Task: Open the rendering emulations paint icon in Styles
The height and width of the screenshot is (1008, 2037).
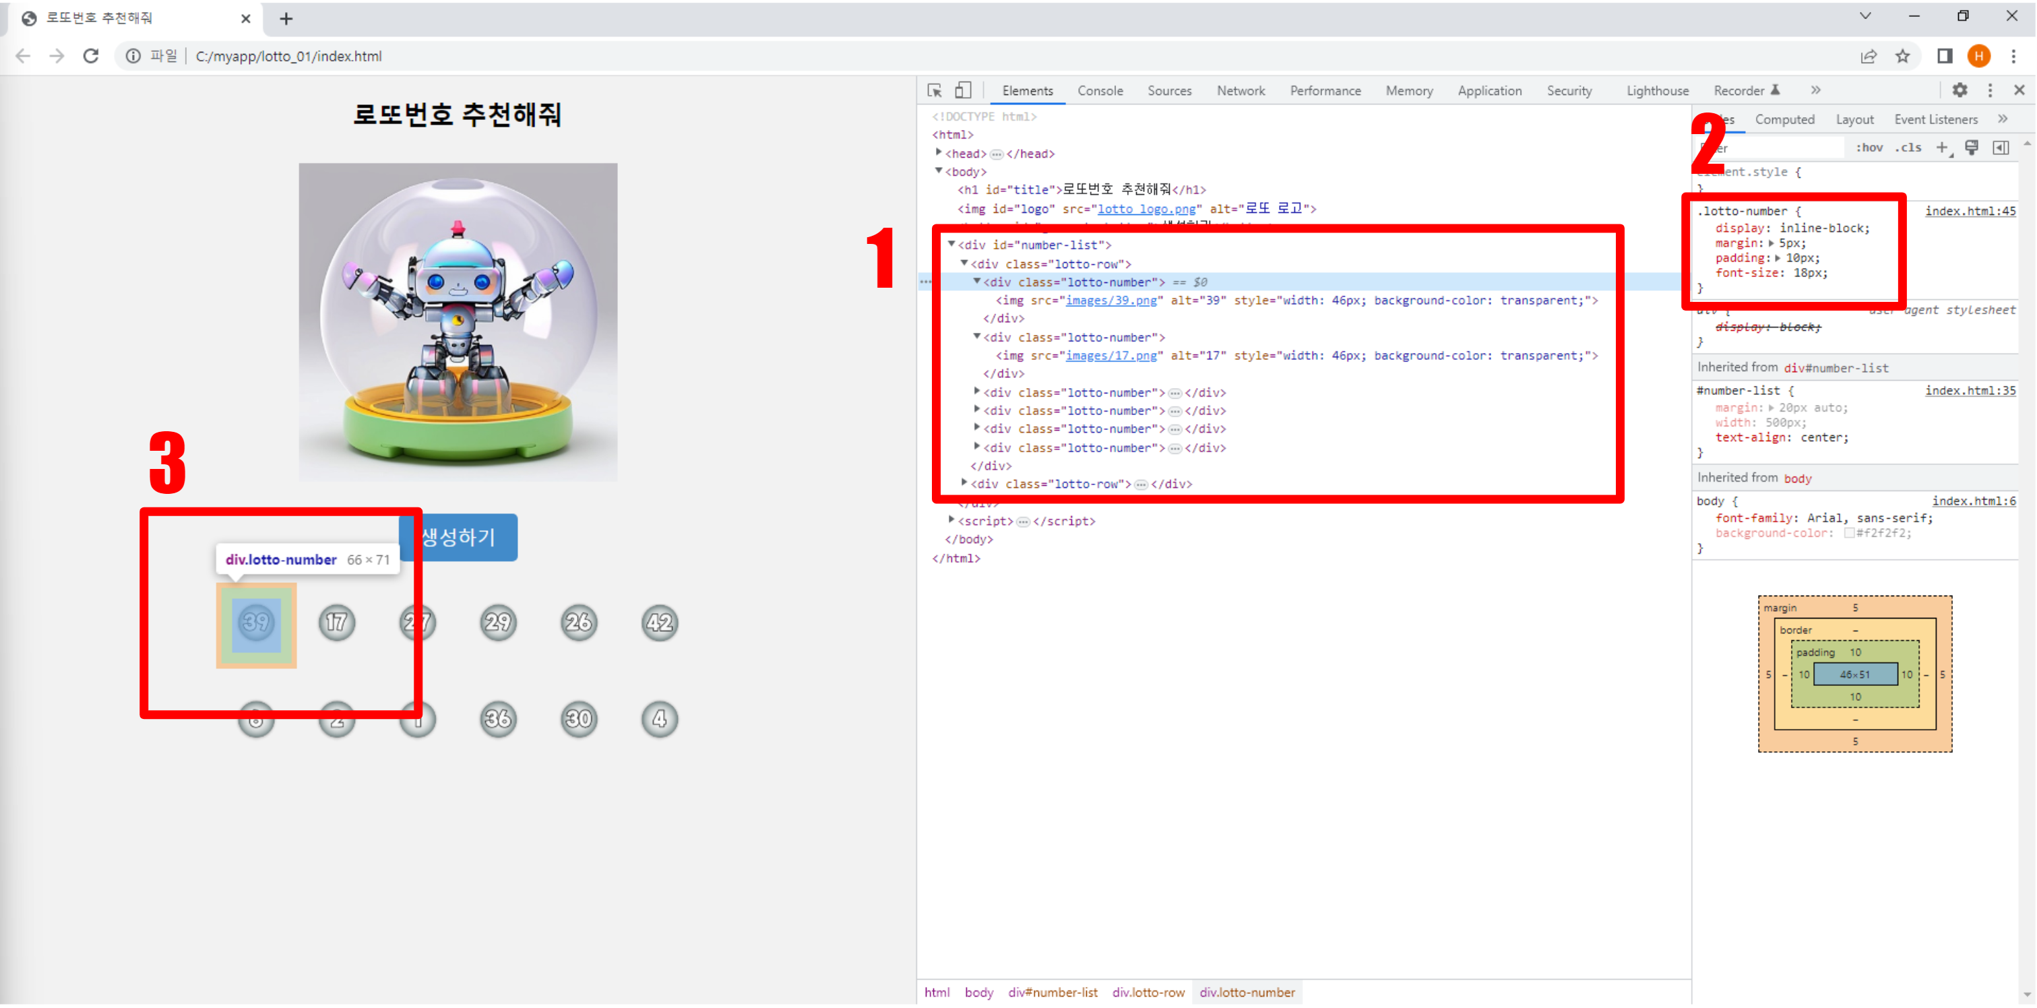Action: tap(1972, 148)
